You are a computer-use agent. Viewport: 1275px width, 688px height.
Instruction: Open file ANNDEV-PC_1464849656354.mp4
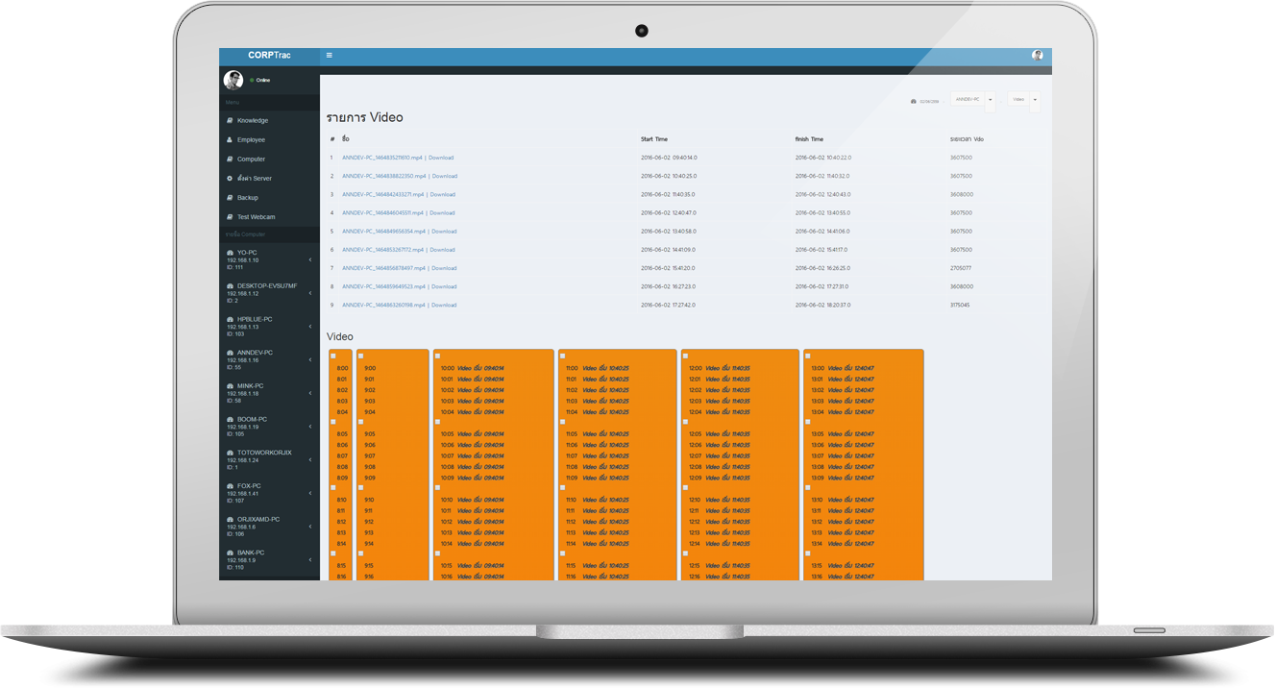coord(383,232)
